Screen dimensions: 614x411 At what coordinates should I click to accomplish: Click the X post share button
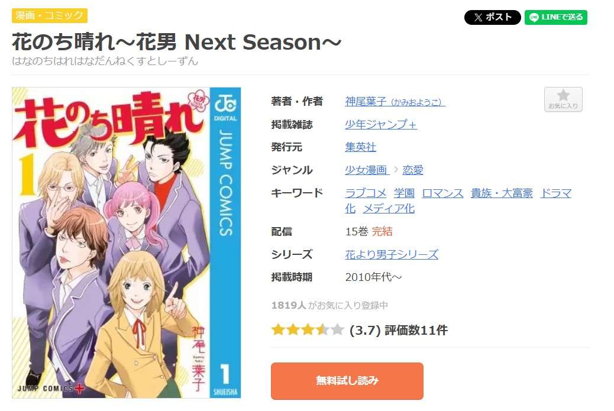492,17
